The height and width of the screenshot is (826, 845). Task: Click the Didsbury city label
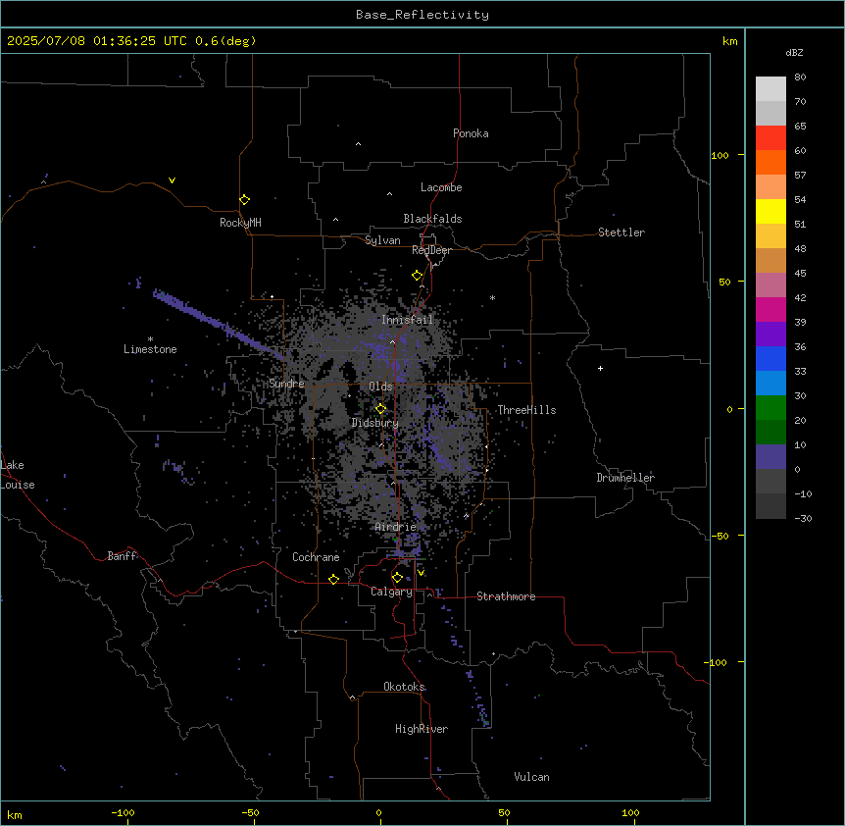tap(375, 423)
